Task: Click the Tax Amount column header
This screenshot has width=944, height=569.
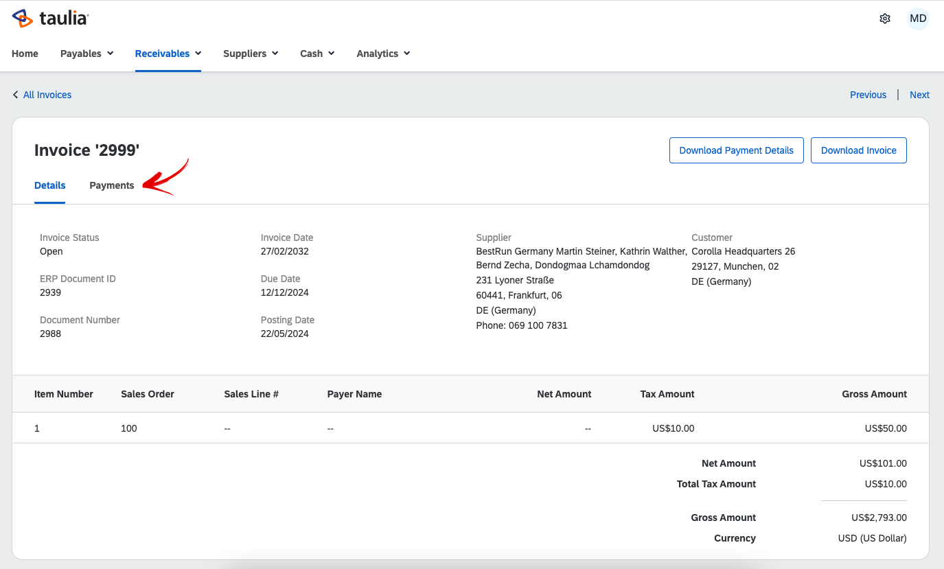Action: 667,394
